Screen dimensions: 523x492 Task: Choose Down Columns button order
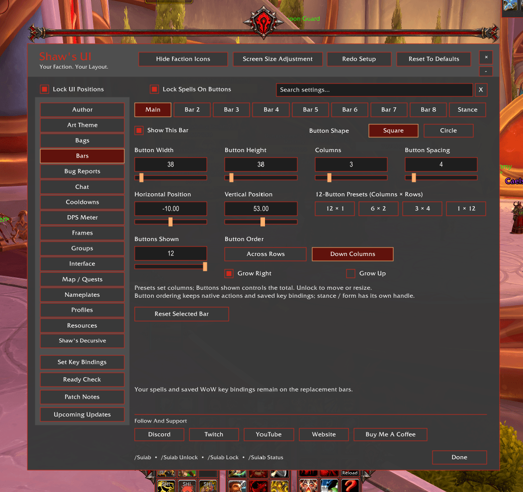[x=352, y=254]
